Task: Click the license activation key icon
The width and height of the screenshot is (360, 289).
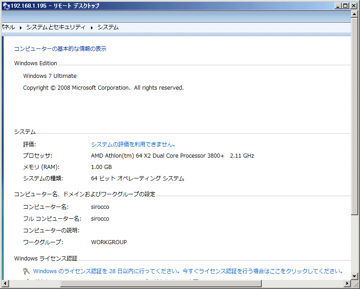Action: [x=26, y=271]
